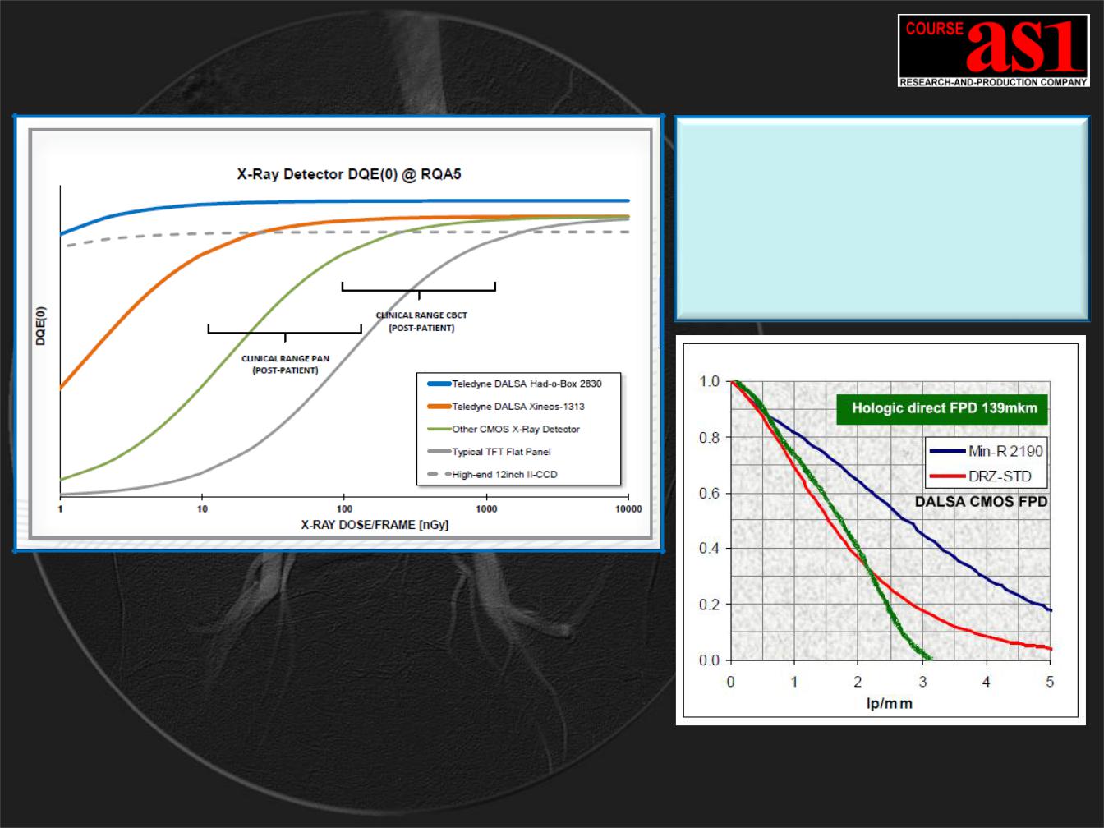Click the dark blue swatch beside Min-R 2190
The image size is (1104, 828).
click(x=949, y=451)
